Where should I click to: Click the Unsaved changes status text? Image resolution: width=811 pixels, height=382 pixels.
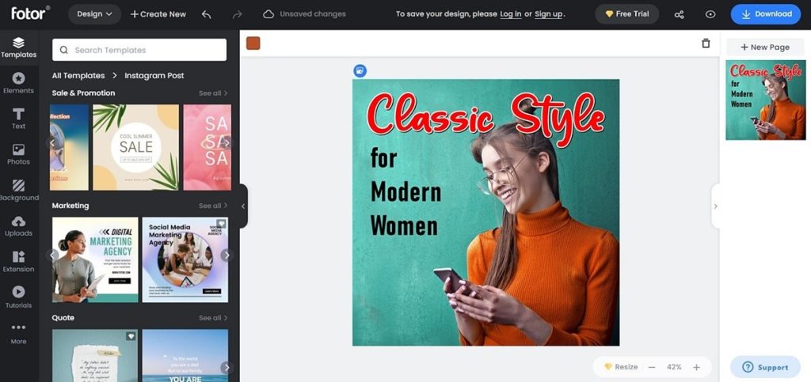[313, 14]
